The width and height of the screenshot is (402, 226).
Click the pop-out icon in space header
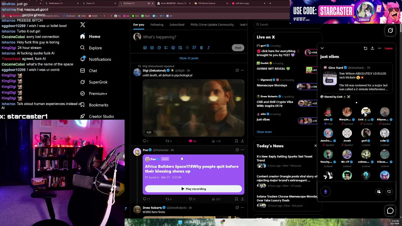click(x=365, y=48)
